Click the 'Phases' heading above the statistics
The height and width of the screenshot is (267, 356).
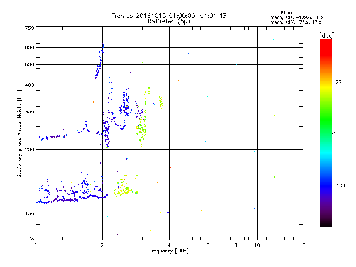pyautogui.click(x=288, y=13)
